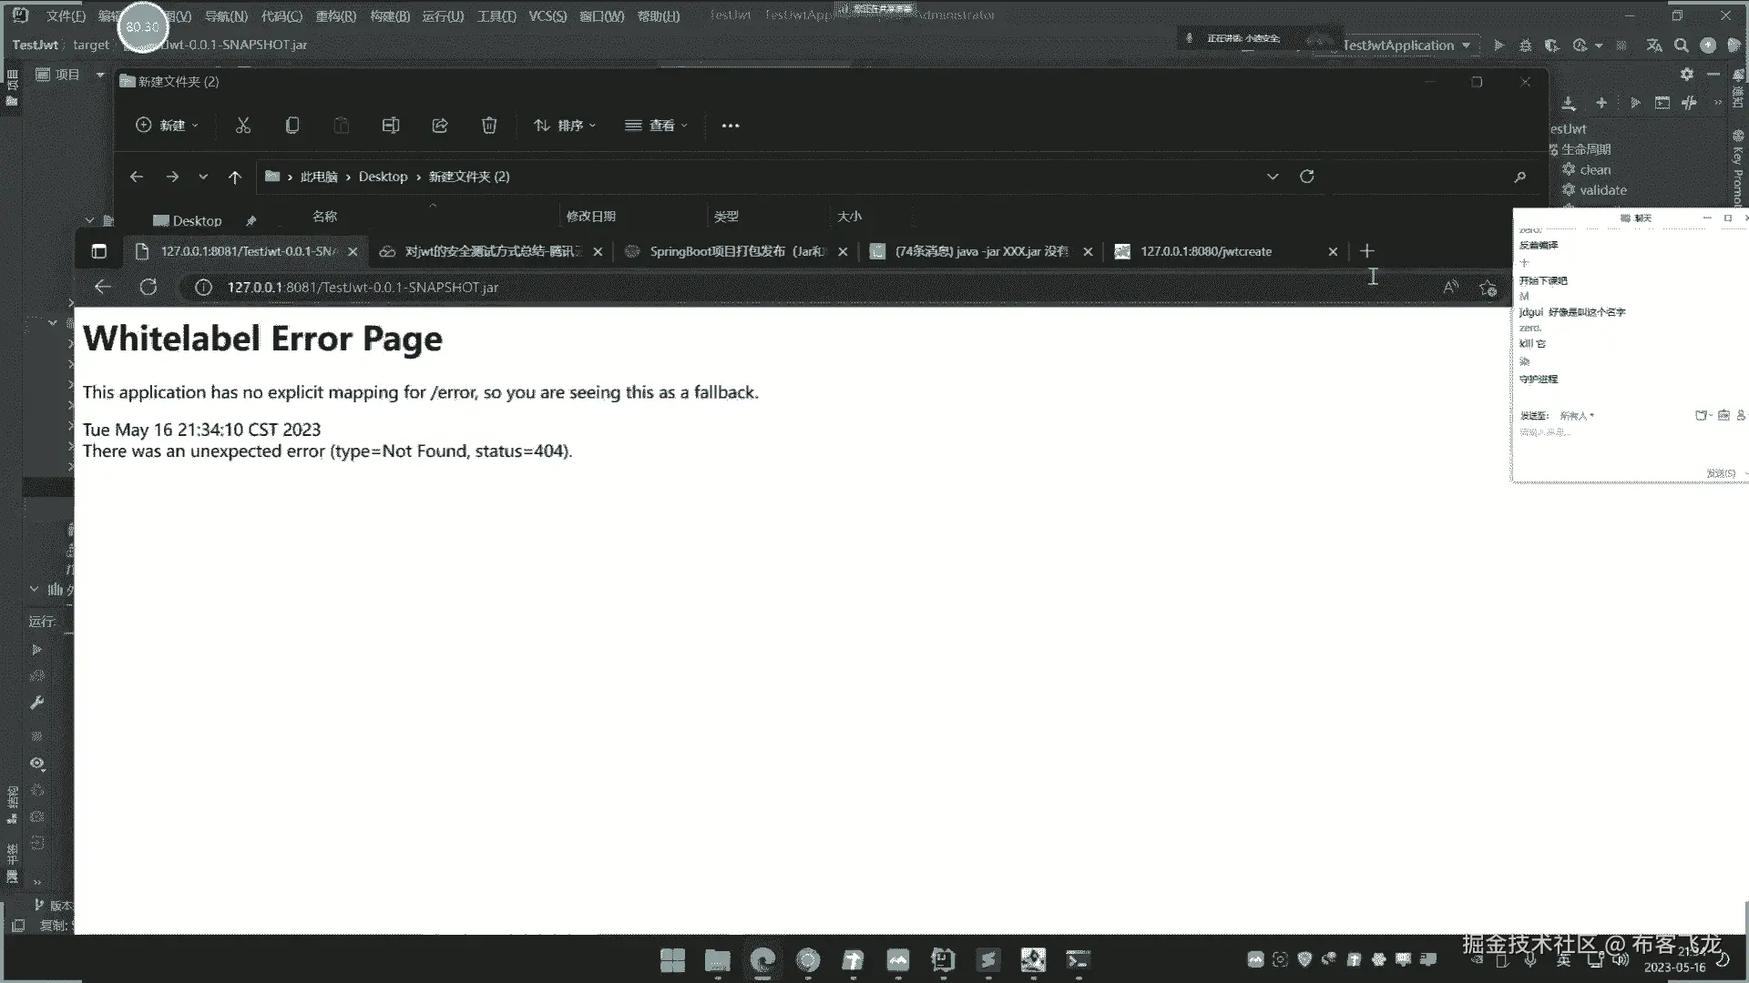The height and width of the screenshot is (983, 1749).
Task: Add page to favorites star icon
Action: coord(1488,288)
